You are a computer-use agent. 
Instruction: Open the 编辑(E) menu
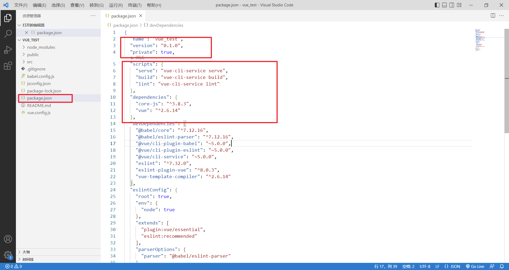40,5
